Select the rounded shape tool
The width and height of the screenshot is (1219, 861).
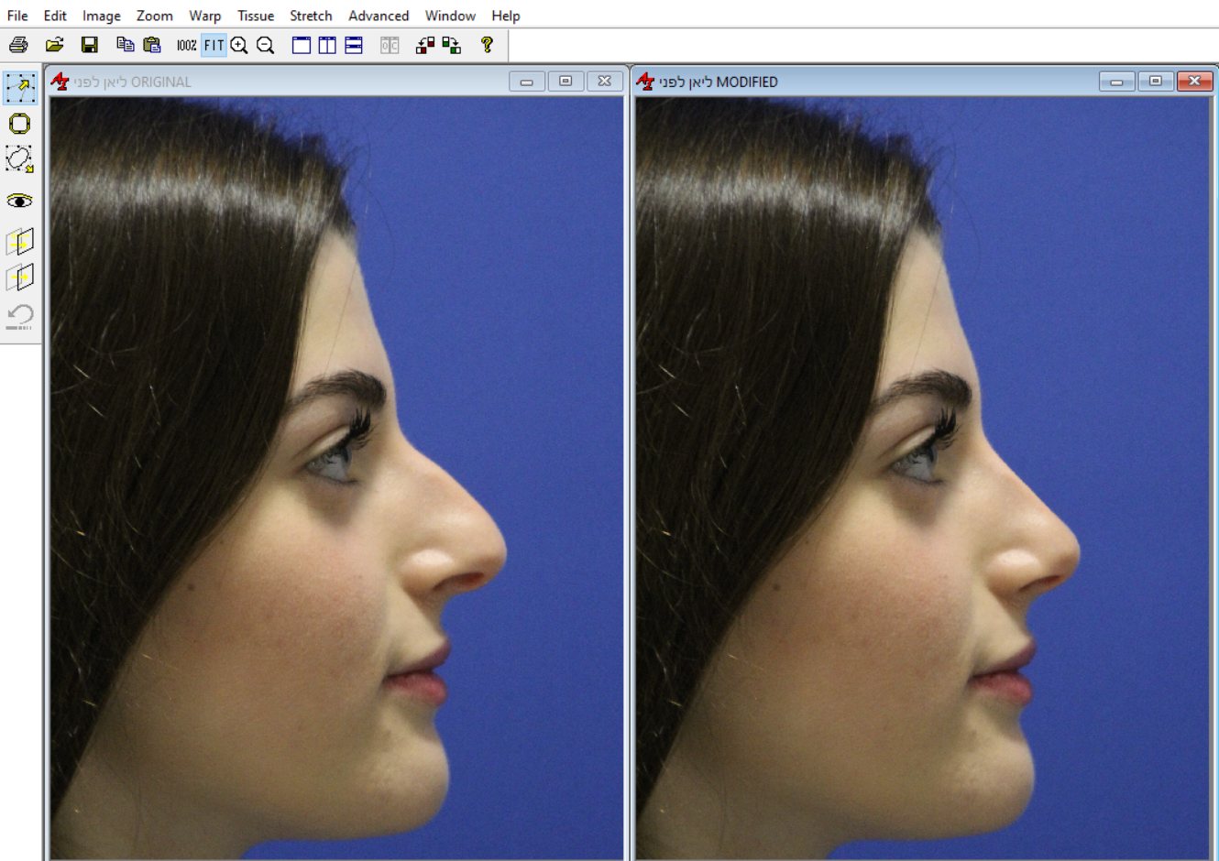pos(20,124)
